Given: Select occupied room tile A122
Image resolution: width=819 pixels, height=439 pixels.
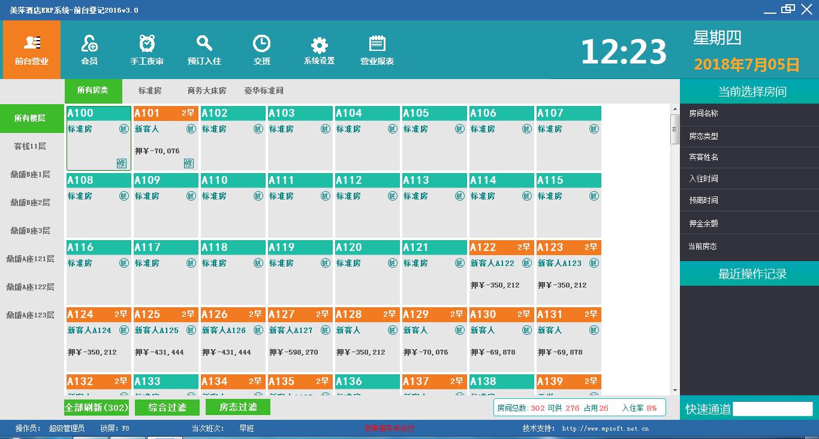Looking at the screenshot, I should (501, 273).
